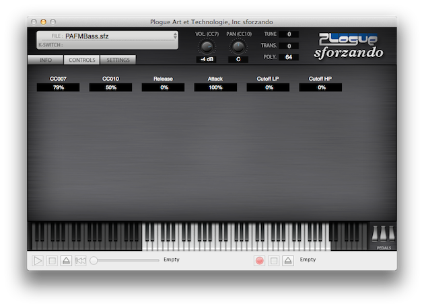
Task: Click the player's "Empty" file label
Action: click(x=172, y=260)
